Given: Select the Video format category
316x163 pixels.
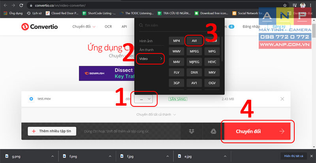Looking at the screenshot, I should (x=150, y=59).
